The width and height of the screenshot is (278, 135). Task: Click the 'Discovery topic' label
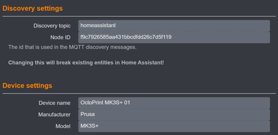click(x=52, y=26)
